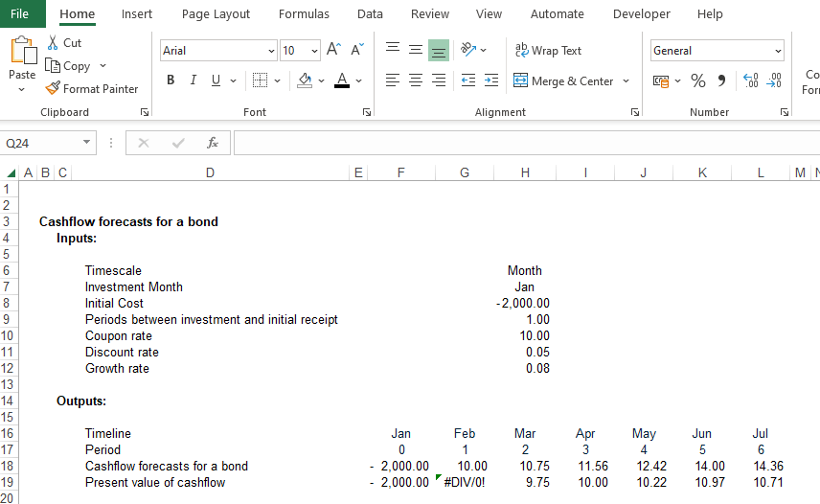Expand the General number format dropdown
The image size is (820, 504).
point(778,51)
